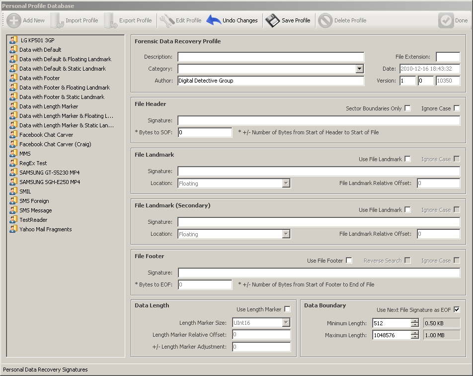The image size is (473, 376).
Task: Enable Use File Landmark in File Landmark section
Action: pyautogui.click(x=407, y=159)
